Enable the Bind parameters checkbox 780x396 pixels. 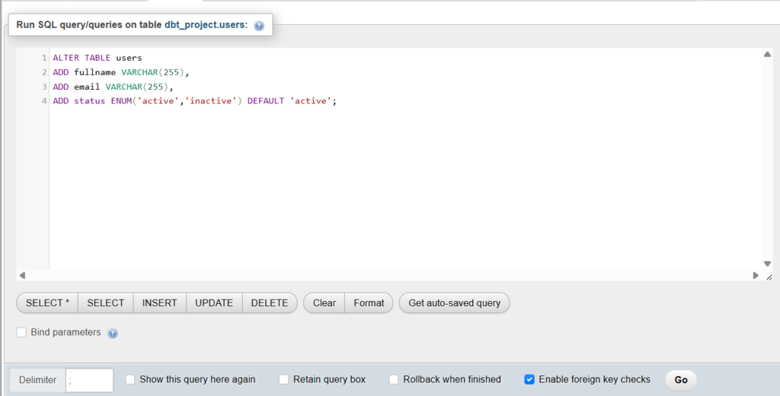[21, 332]
